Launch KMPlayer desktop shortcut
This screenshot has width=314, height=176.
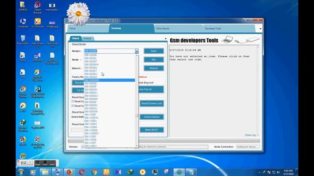tap(37, 57)
